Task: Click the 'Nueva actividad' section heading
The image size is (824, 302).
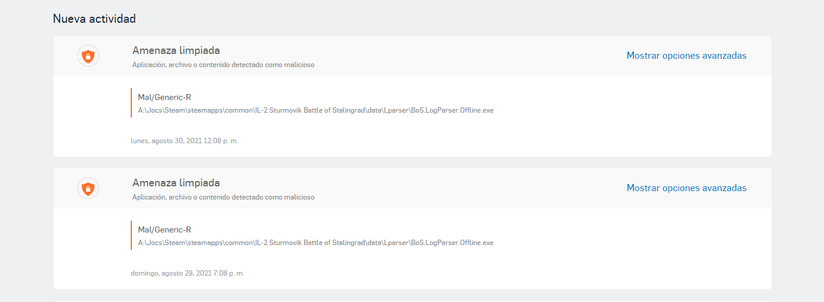Action: click(94, 19)
